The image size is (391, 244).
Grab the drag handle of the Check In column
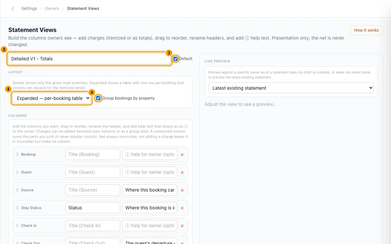[x=17, y=226]
